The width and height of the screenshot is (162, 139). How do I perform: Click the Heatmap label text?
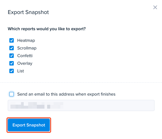26,40
